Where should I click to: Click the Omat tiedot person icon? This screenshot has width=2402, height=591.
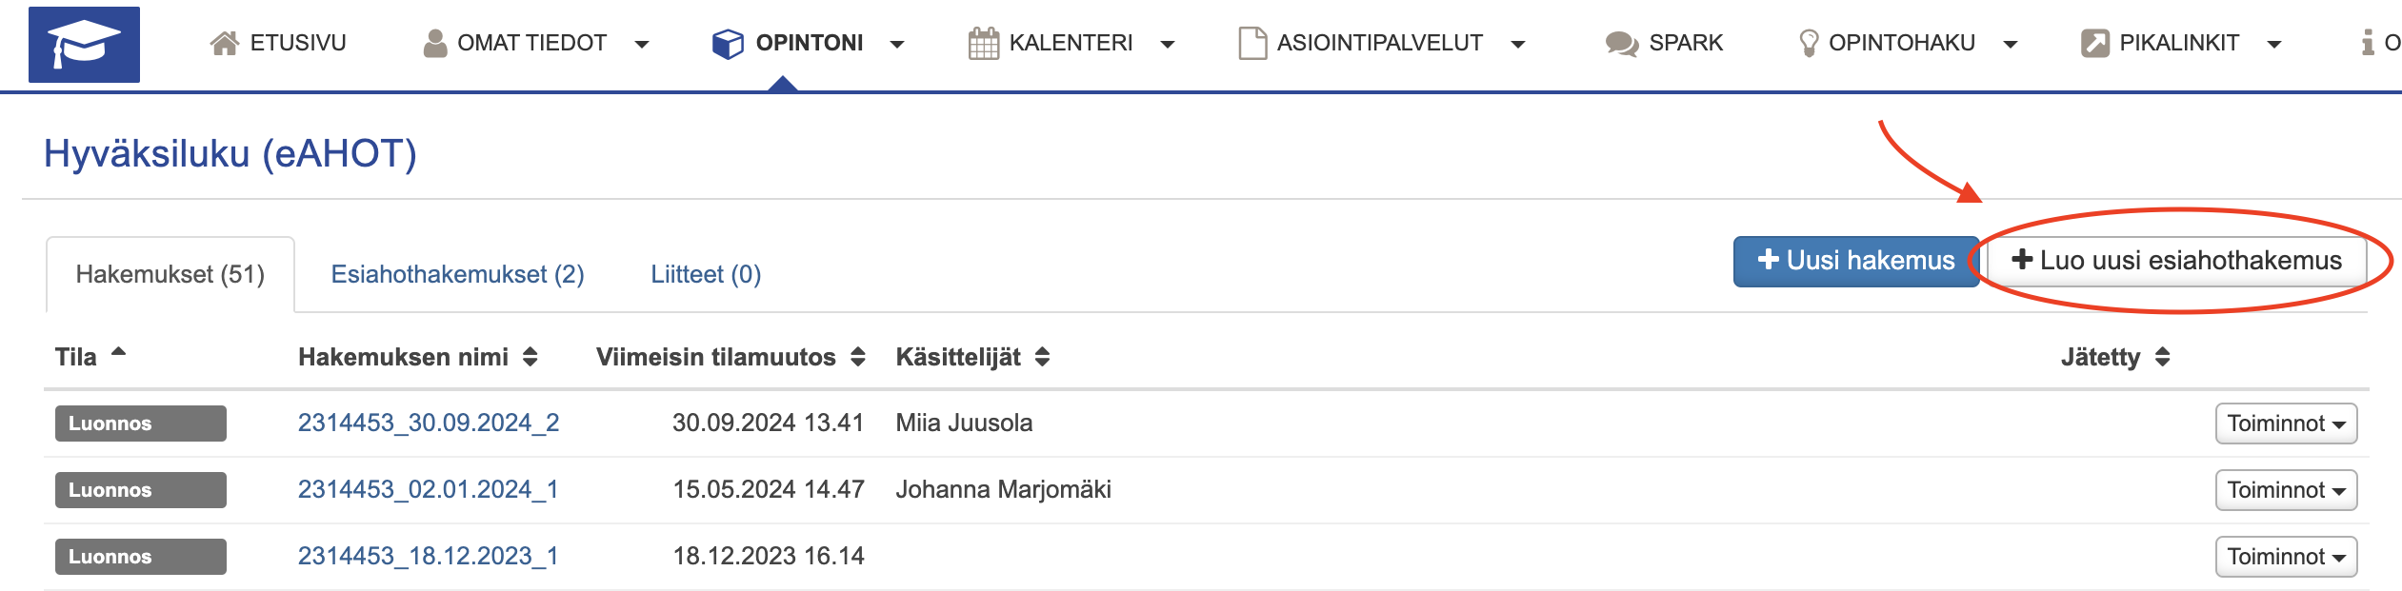435,44
